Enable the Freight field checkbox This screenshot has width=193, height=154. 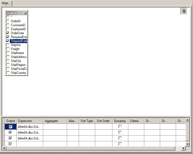[8, 49]
